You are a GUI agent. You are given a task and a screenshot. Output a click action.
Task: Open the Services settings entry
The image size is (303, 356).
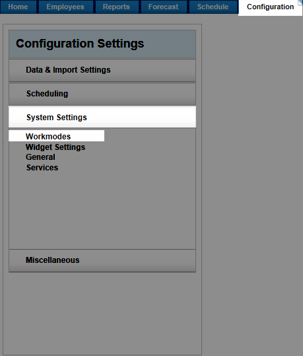(x=42, y=168)
